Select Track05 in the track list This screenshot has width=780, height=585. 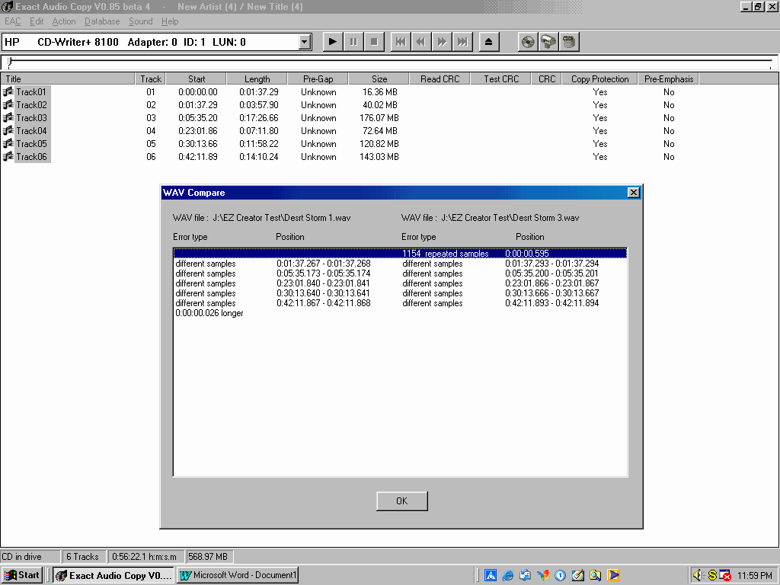(31, 144)
